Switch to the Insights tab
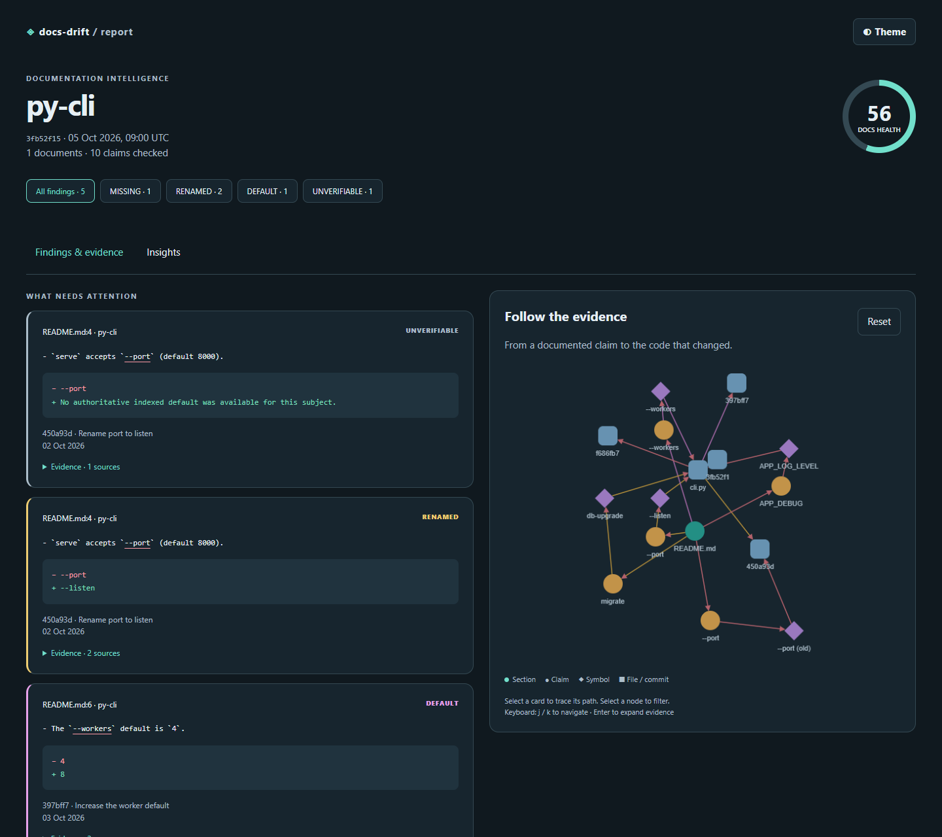The height and width of the screenshot is (837, 942). 164,252
